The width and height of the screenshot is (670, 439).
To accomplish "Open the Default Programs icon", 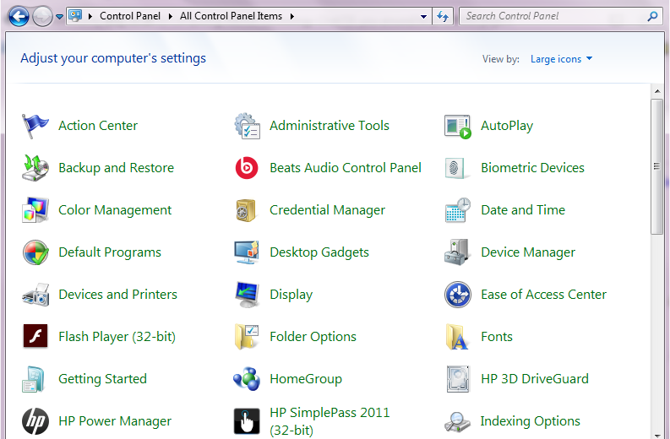I will tap(35, 252).
